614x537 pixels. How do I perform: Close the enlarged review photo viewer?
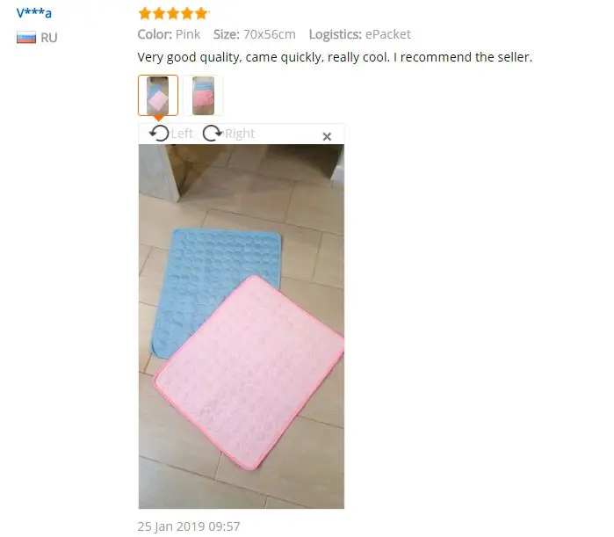coord(327,136)
